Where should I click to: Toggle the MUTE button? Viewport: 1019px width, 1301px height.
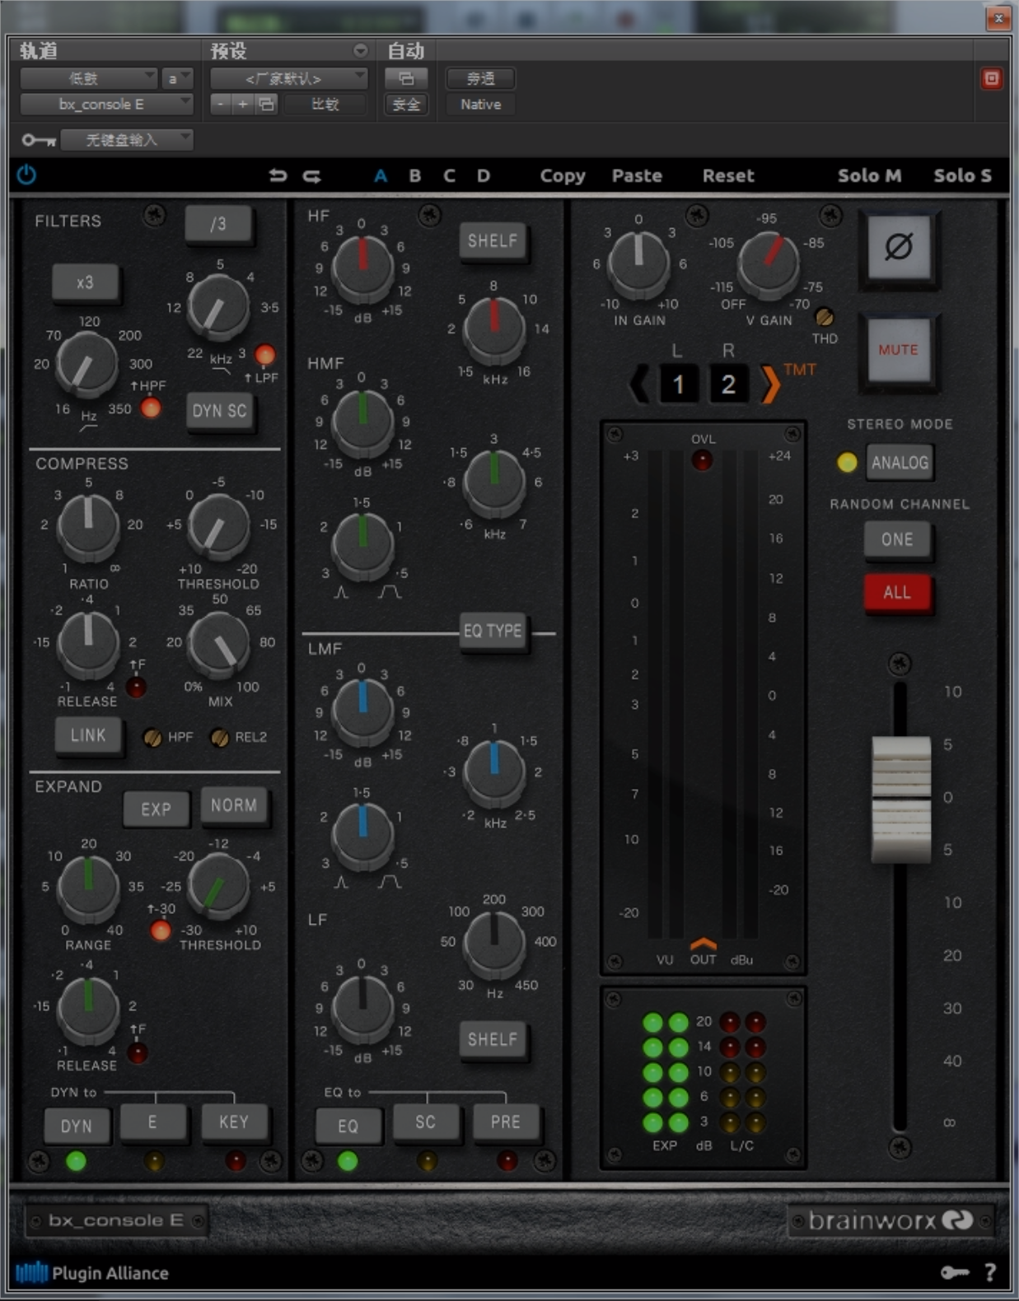click(x=898, y=350)
